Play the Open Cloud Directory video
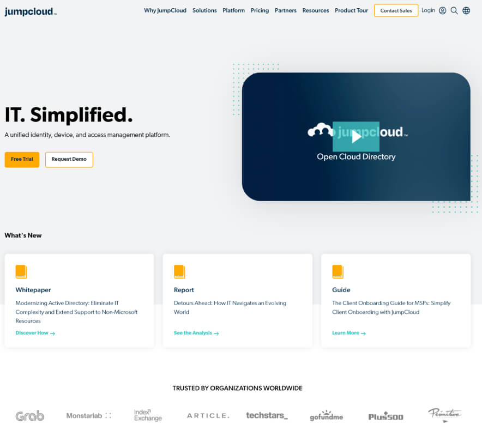 click(x=356, y=136)
